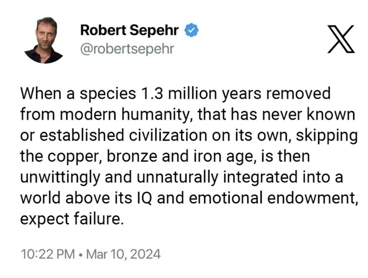Screen dimensions: 368x278
Task: Click the 10:22 PM timestamp
Action: point(48,255)
